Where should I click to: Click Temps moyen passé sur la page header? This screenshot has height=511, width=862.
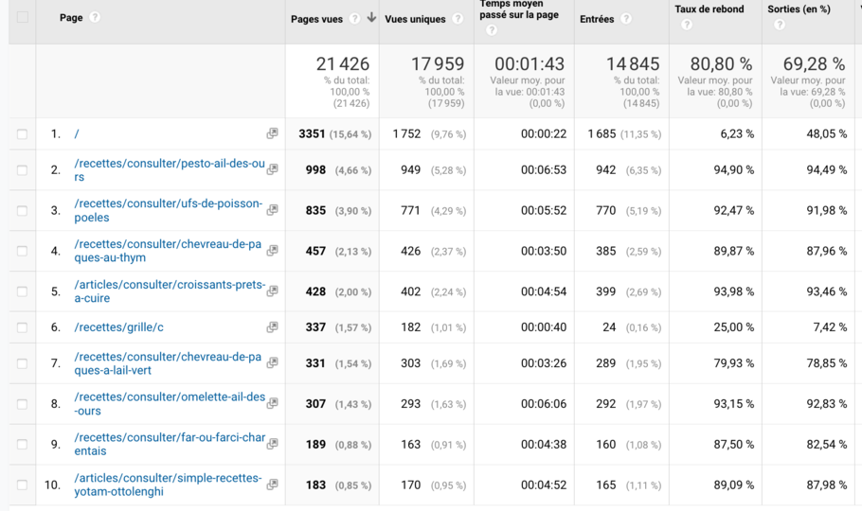pyautogui.click(x=518, y=10)
